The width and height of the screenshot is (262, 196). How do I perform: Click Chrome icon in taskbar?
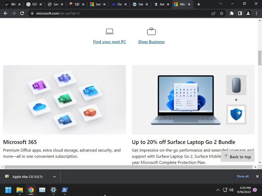pos(31,190)
